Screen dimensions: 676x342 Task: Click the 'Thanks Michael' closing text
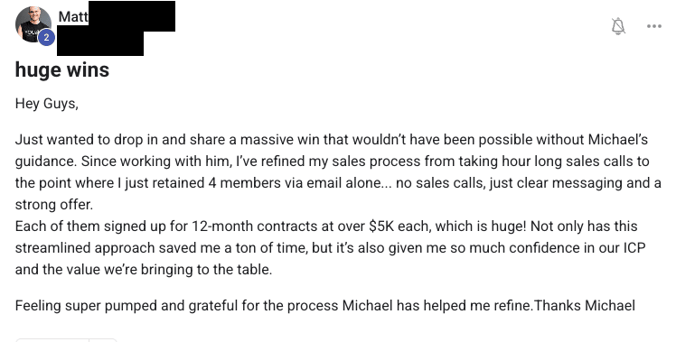[584, 305]
